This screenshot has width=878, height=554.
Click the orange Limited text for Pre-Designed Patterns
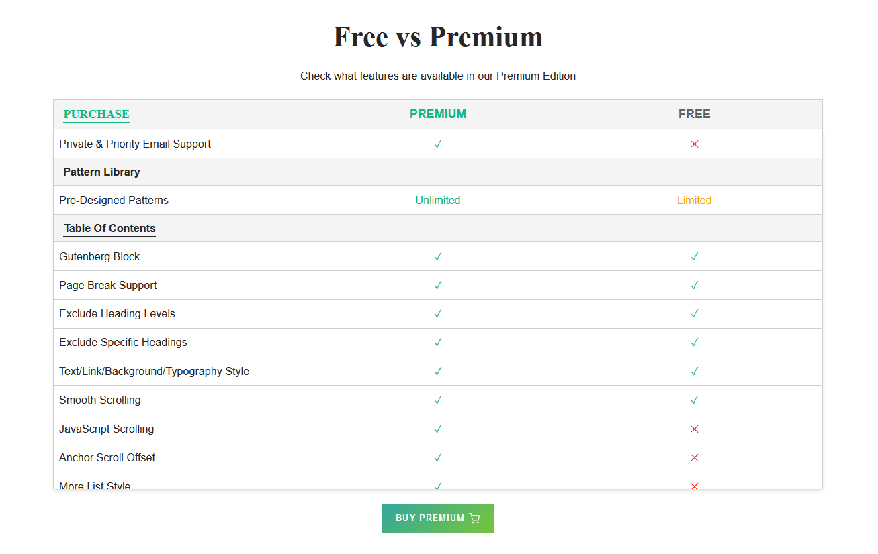point(694,200)
